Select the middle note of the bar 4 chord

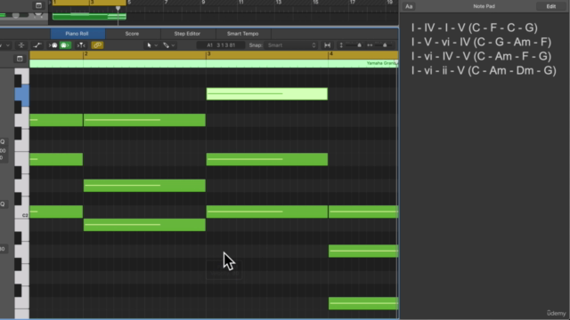click(363, 251)
